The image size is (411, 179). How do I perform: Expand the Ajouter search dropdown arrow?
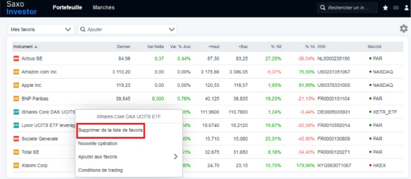(x=172, y=29)
